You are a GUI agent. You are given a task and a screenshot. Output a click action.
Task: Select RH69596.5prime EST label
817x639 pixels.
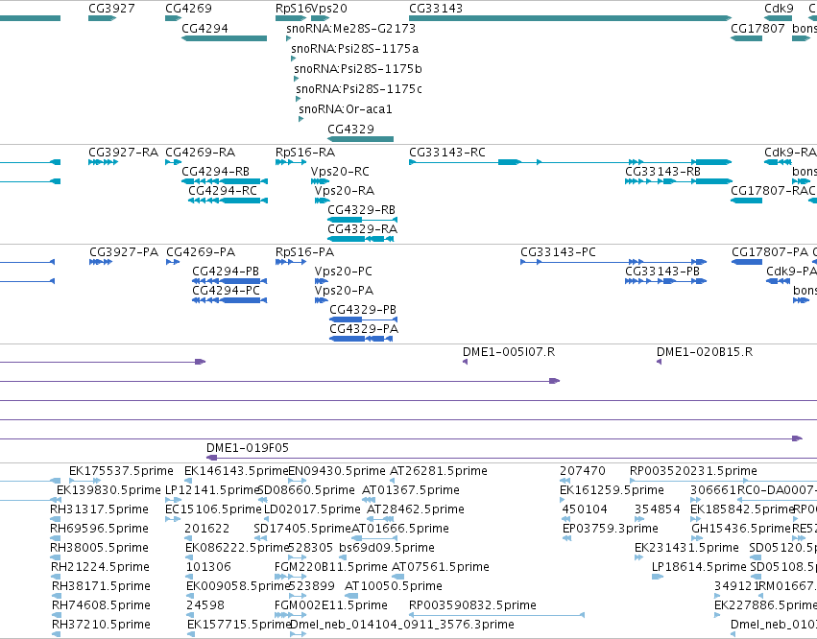99,529
